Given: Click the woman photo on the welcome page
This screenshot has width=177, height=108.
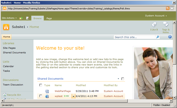Looking at the screenshot, I should tap(153, 73).
